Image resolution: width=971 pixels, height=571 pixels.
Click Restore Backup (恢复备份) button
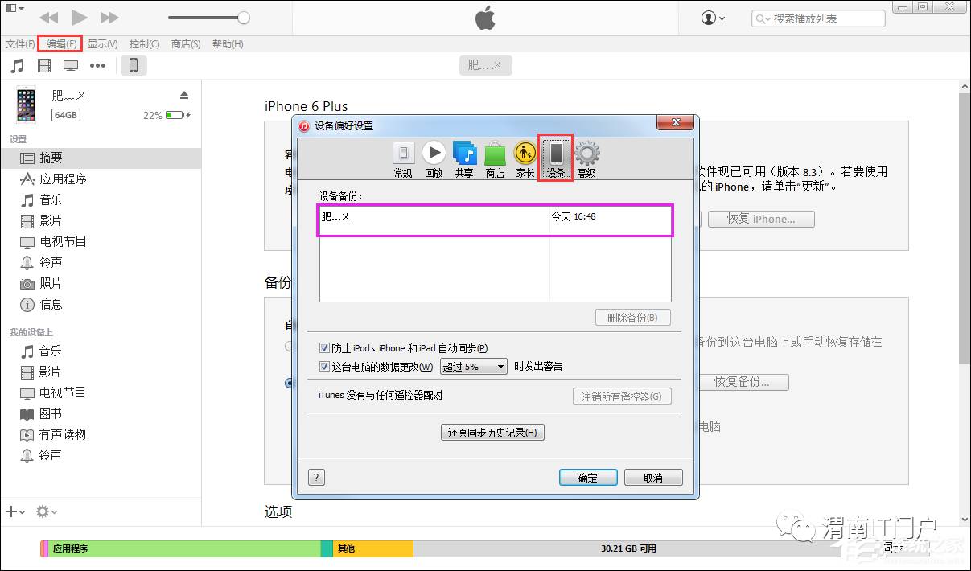[x=742, y=382]
